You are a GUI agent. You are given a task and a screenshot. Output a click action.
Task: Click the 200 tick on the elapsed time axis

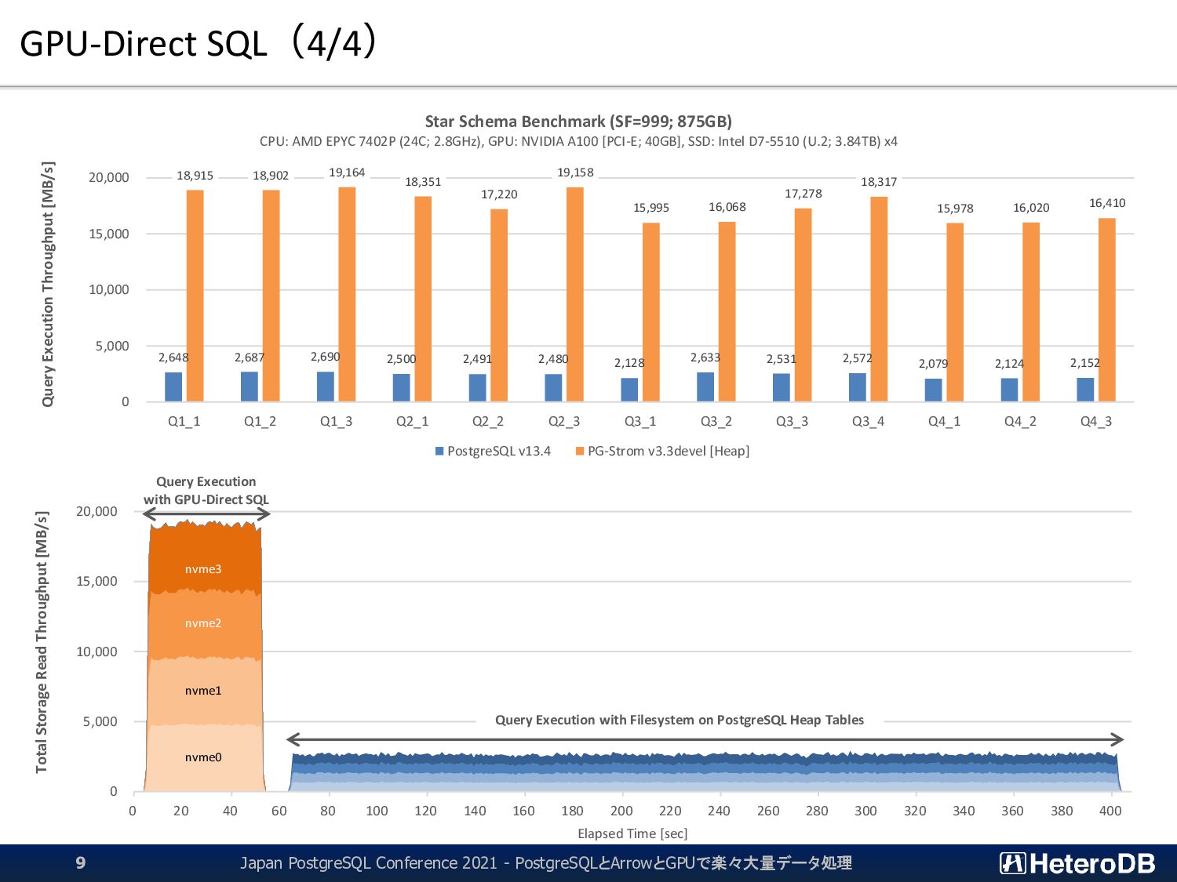(621, 811)
